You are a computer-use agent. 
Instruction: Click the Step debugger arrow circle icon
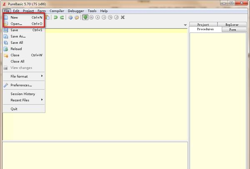[x=104, y=17]
